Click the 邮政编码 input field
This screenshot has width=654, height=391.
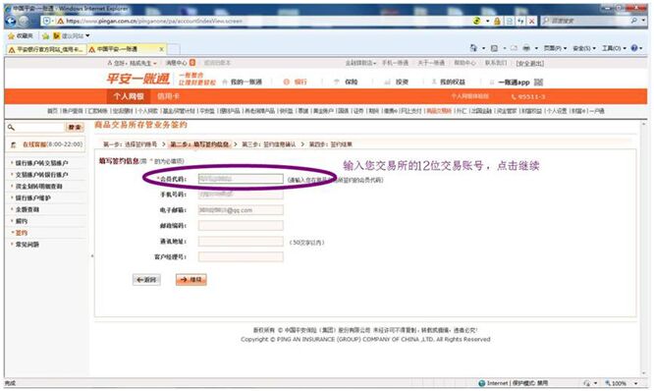click(x=241, y=226)
